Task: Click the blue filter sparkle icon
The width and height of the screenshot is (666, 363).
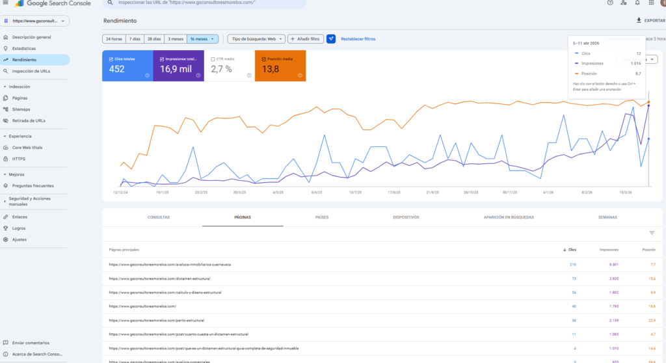Action: [331, 39]
